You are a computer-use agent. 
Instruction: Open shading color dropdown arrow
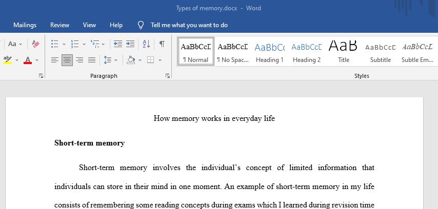(140, 60)
